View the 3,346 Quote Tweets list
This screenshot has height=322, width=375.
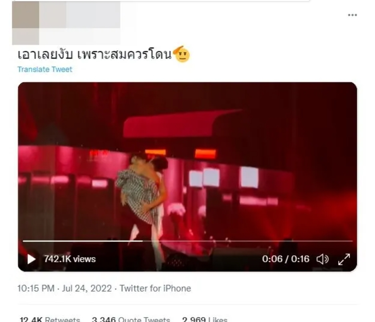point(131,319)
